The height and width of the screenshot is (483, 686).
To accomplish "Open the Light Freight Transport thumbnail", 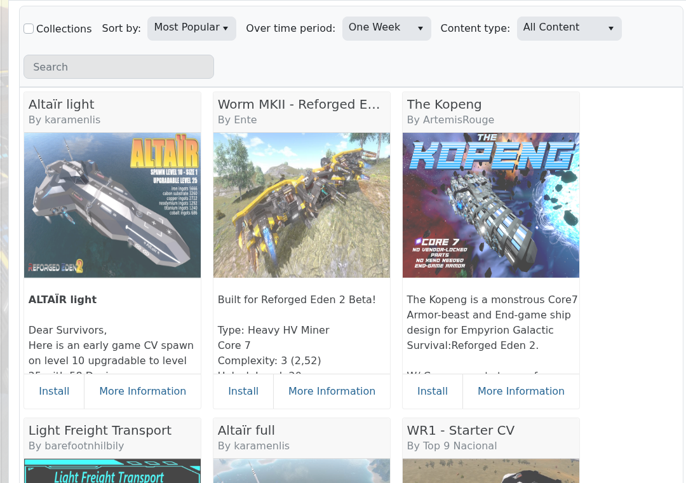I will [112, 471].
